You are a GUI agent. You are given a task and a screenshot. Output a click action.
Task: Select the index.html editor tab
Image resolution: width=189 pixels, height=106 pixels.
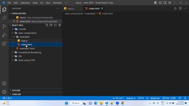point(94,9)
